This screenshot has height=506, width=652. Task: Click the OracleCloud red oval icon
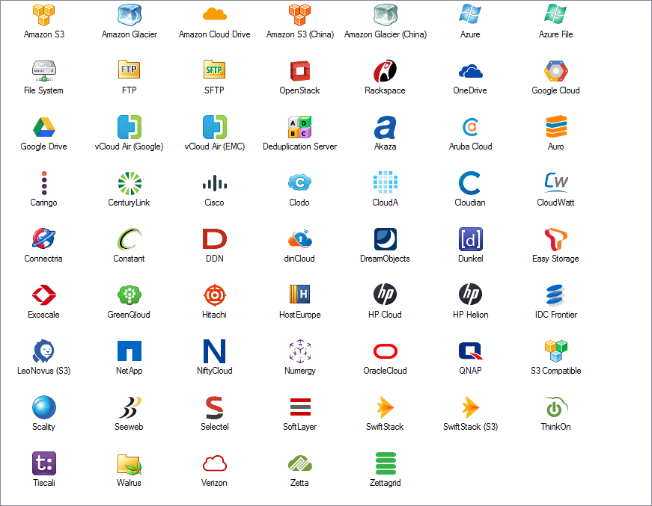point(385,351)
